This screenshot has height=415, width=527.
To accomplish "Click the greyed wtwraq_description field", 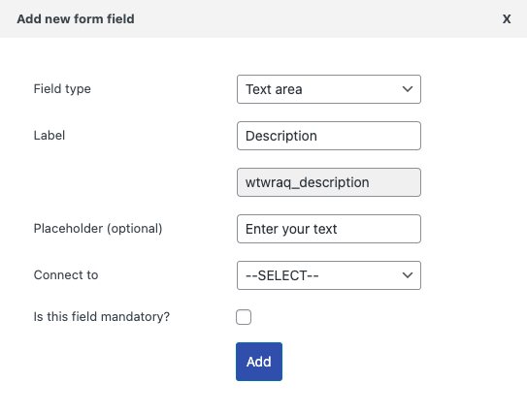I will click(x=329, y=182).
